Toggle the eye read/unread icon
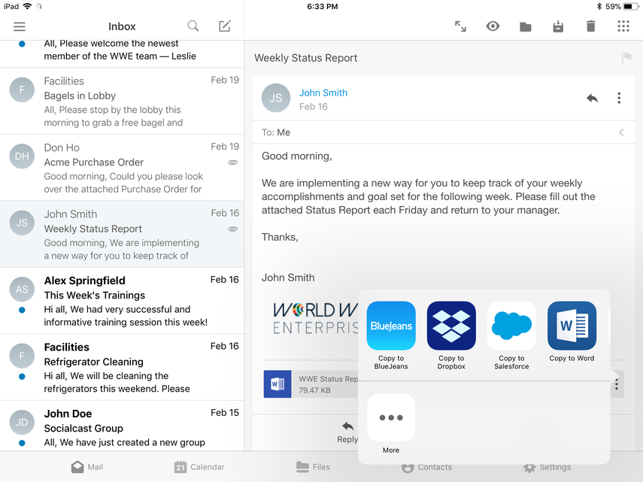The width and height of the screenshot is (643, 482). 493,26
